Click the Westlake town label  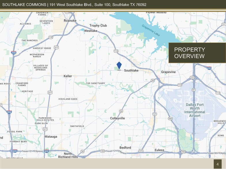pos(91,31)
